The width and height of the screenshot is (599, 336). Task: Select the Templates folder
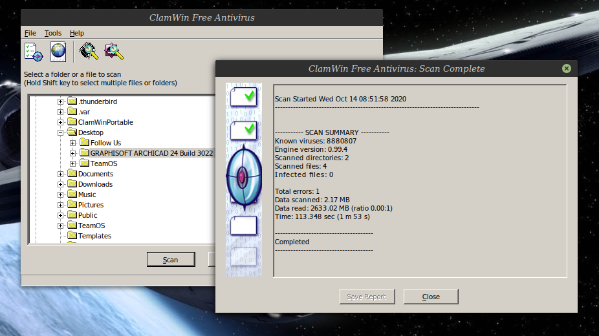click(94, 236)
